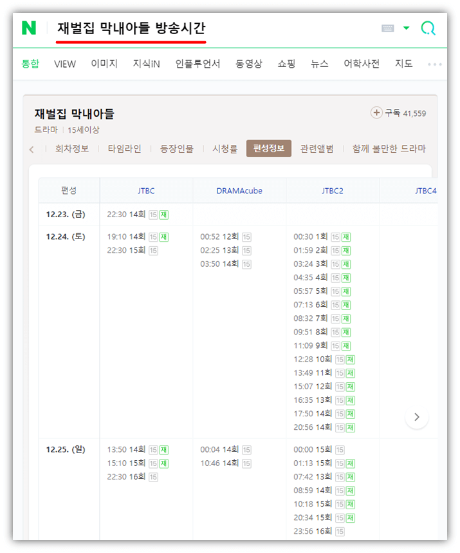Click the 드라마 category label
Viewport: 460px width, 553px height.
pyautogui.click(x=46, y=130)
